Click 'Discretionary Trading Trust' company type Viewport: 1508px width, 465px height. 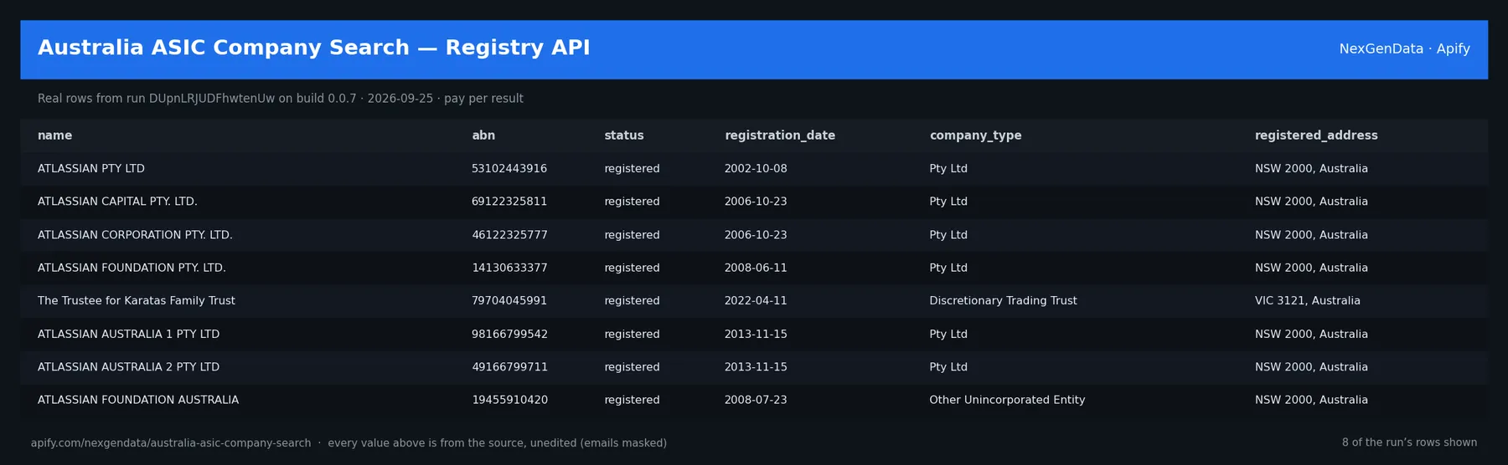pos(1003,301)
